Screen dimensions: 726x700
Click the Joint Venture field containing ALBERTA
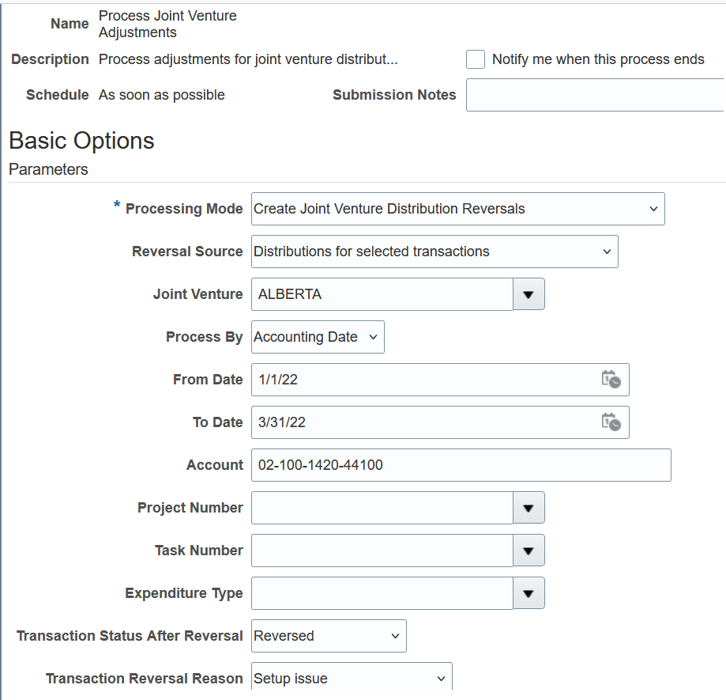[x=382, y=294]
